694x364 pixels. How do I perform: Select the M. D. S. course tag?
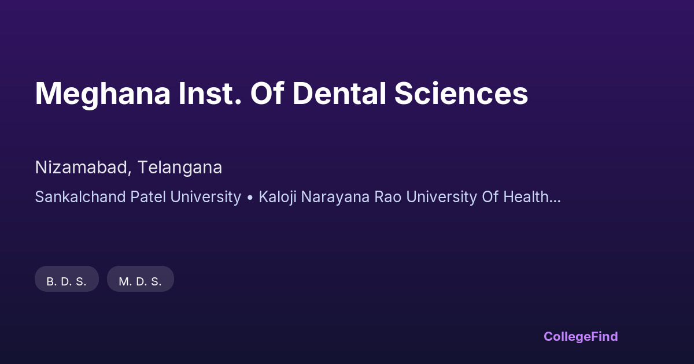pyautogui.click(x=140, y=281)
